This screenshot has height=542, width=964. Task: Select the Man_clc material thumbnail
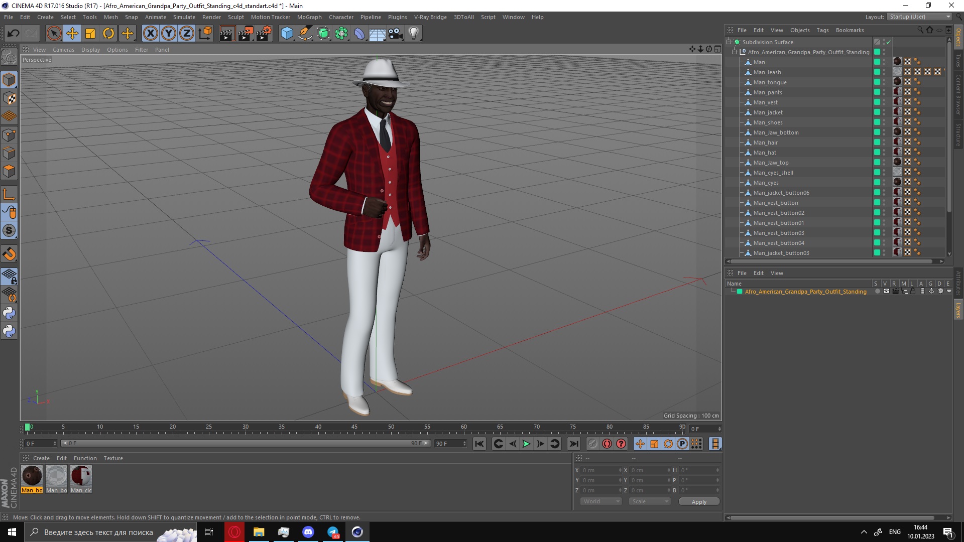pos(81,479)
